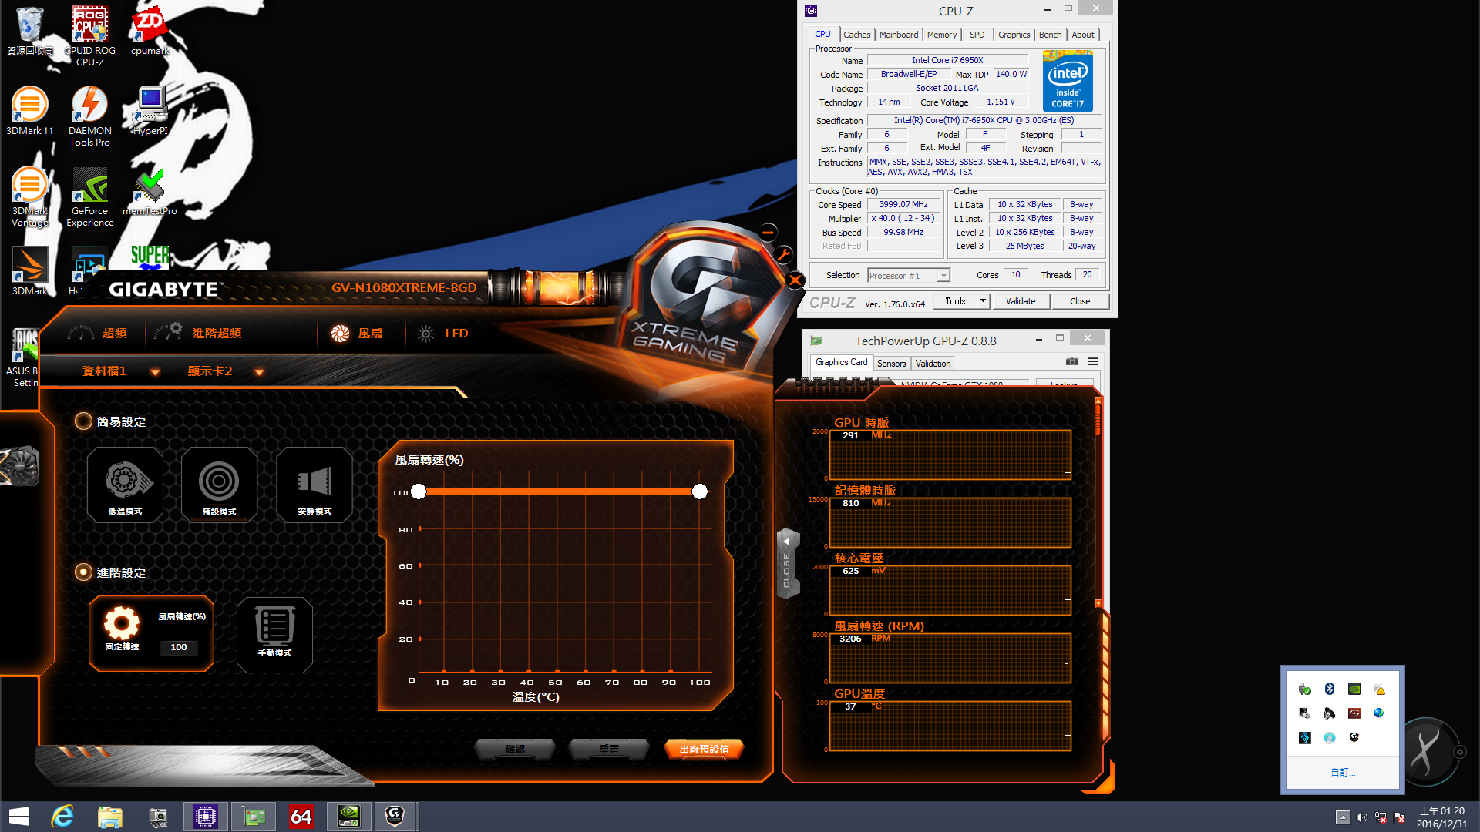The height and width of the screenshot is (832, 1480).
Task: Collapse the monitor panel via CLOSE handle
Action: 787,564
